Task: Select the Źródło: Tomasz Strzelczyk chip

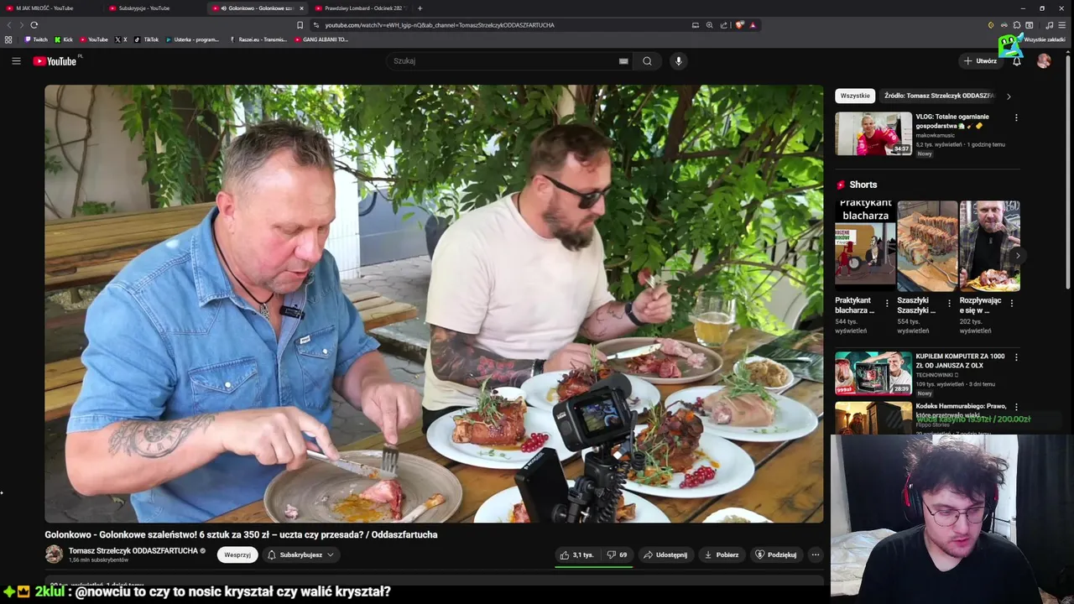Action: (939, 96)
